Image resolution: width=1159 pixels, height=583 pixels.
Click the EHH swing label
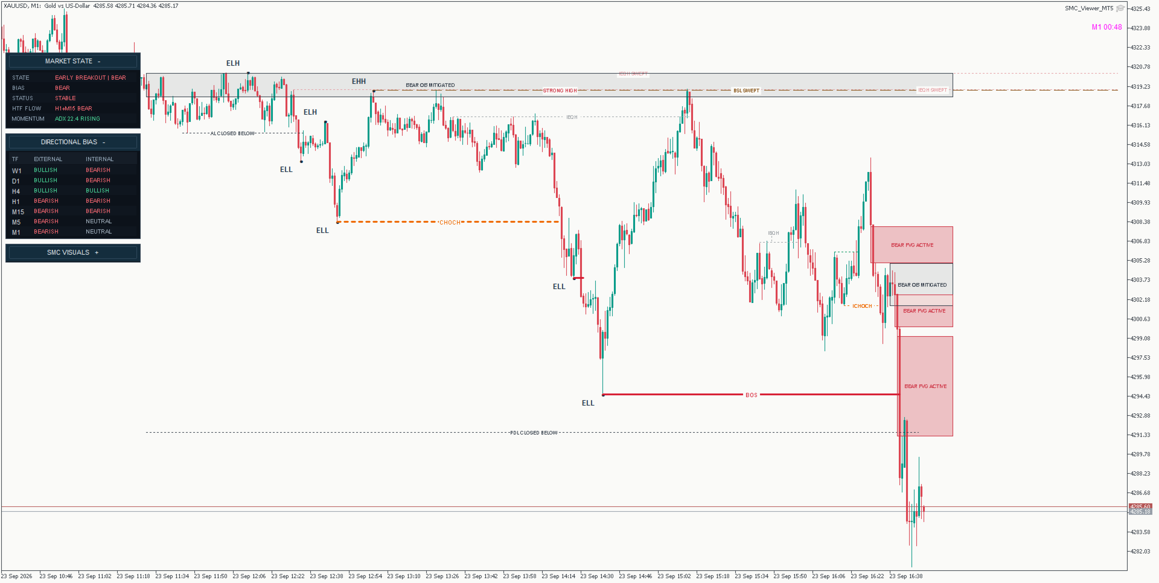click(359, 81)
